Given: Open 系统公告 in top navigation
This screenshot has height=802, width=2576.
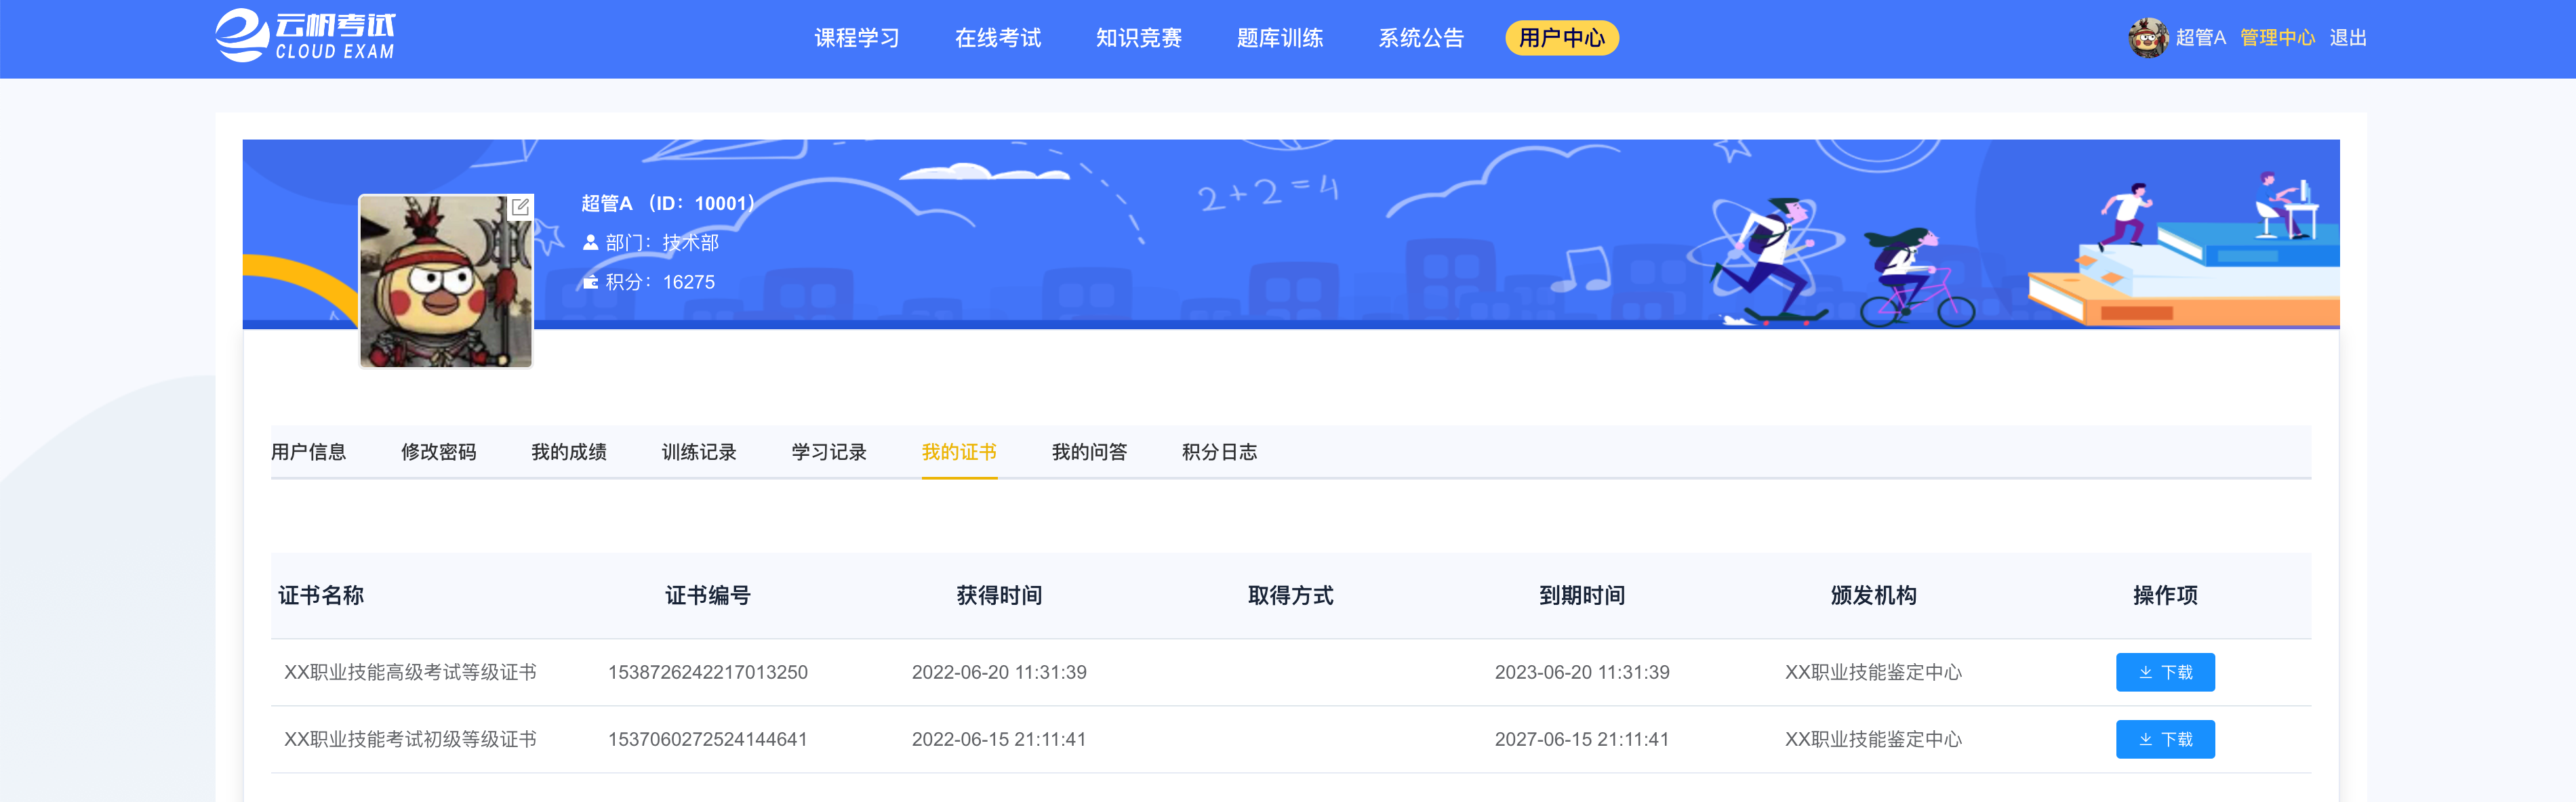Looking at the screenshot, I should [x=1421, y=38].
